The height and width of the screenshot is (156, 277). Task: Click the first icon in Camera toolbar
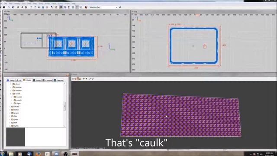(73, 79)
